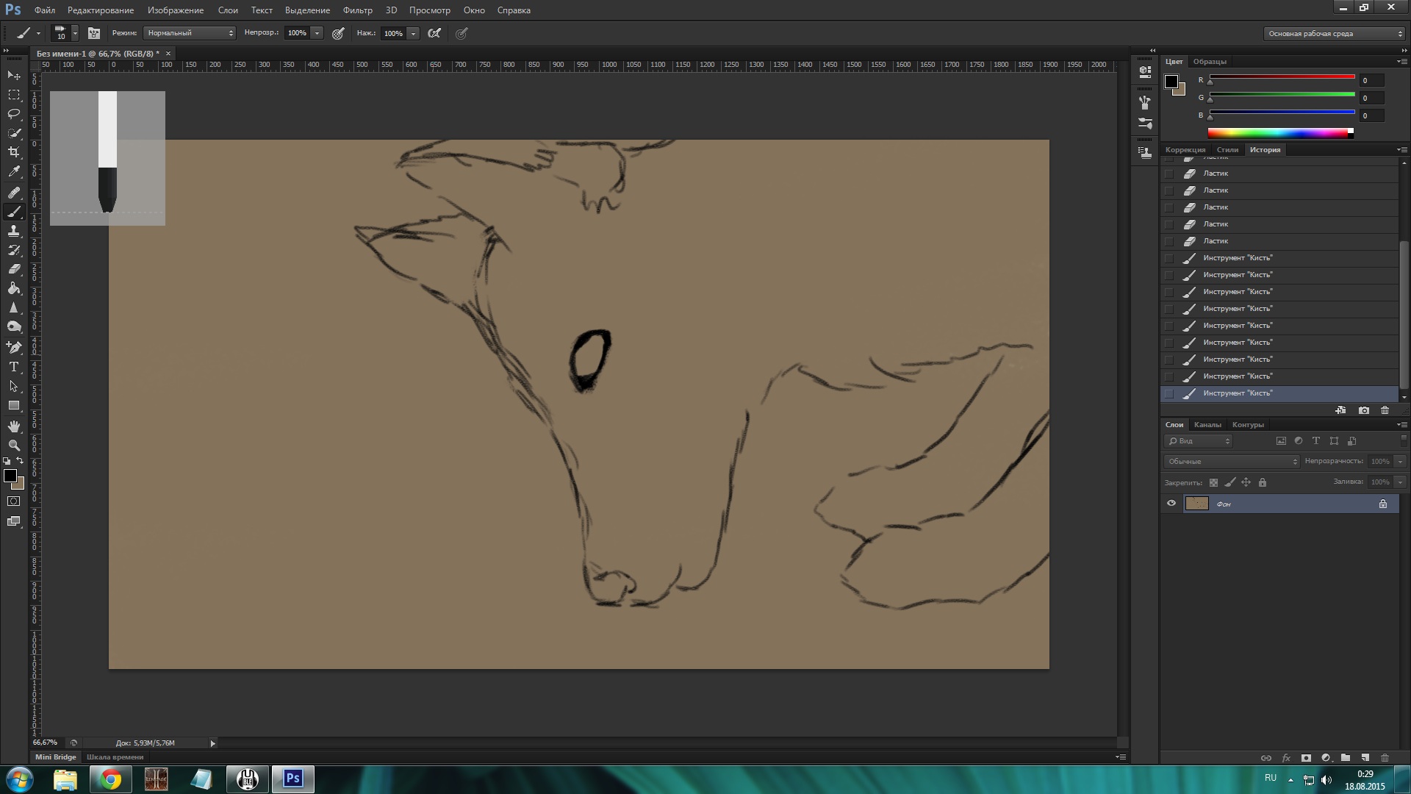The image size is (1411, 794).
Task: Select the Sharpen/Blur tool
Action: coord(14,307)
